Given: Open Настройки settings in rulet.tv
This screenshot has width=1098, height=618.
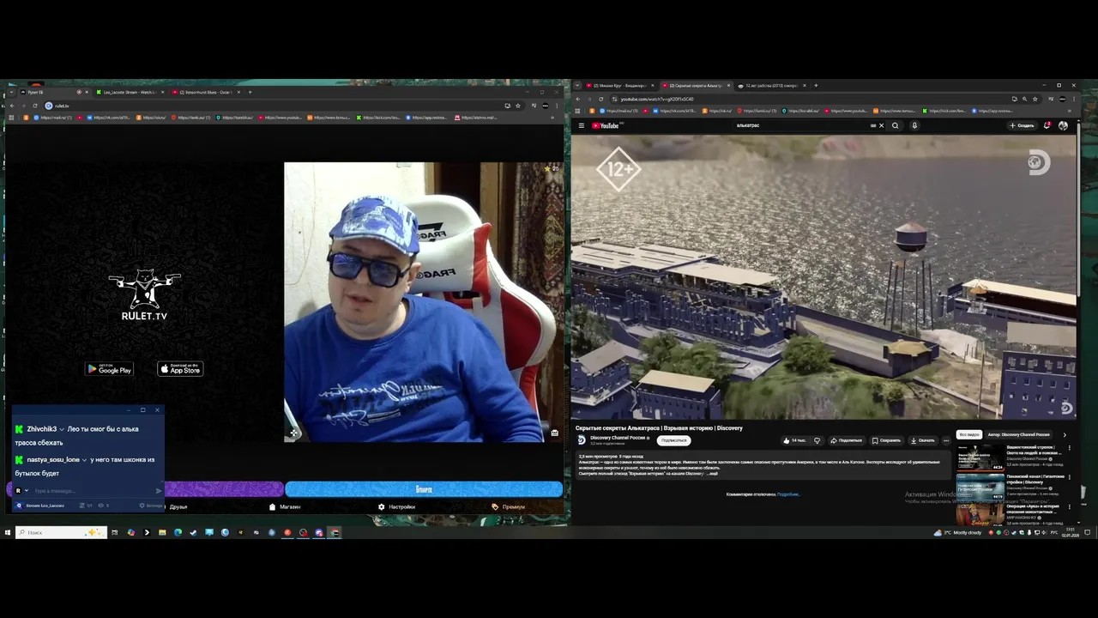Looking at the screenshot, I should [396, 507].
